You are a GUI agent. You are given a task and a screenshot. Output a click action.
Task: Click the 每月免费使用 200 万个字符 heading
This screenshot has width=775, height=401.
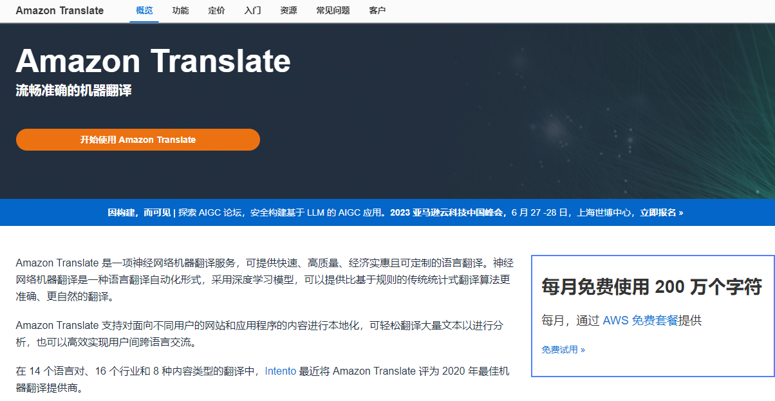tap(651, 287)
